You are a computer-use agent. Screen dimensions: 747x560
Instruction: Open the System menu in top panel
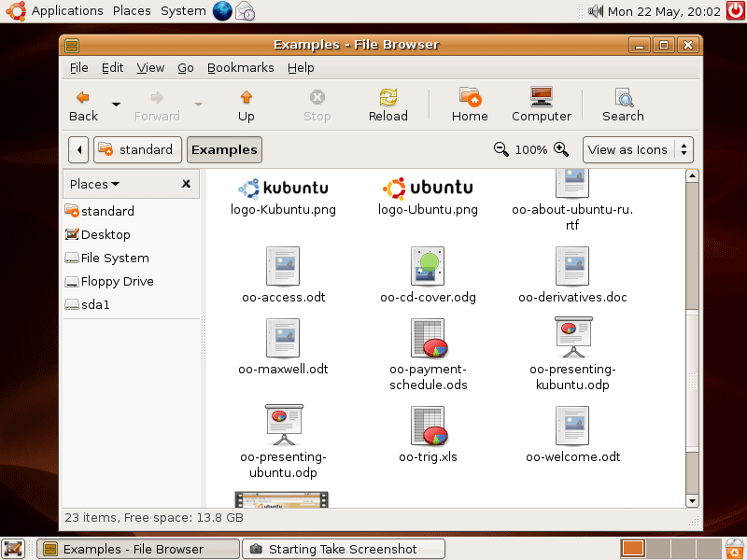coord(182,11)
